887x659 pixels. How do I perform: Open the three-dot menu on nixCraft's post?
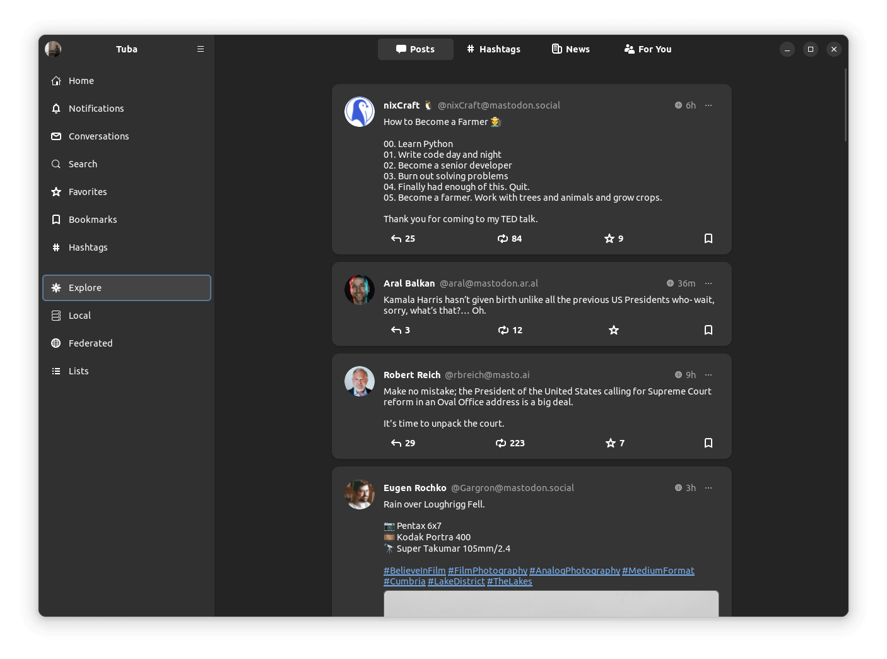coord(708,105)
